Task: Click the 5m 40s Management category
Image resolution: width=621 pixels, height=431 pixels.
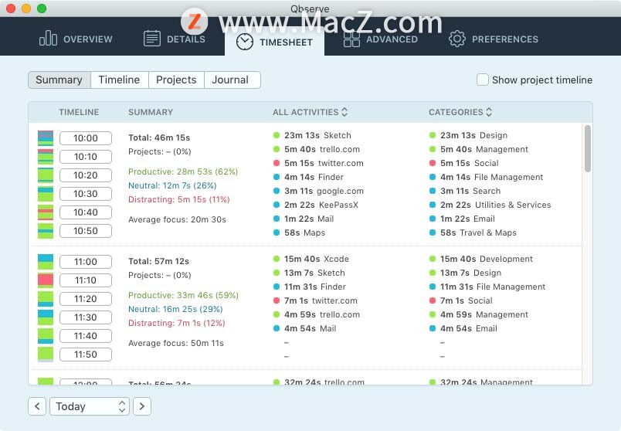Action: [x=479, y=149]
